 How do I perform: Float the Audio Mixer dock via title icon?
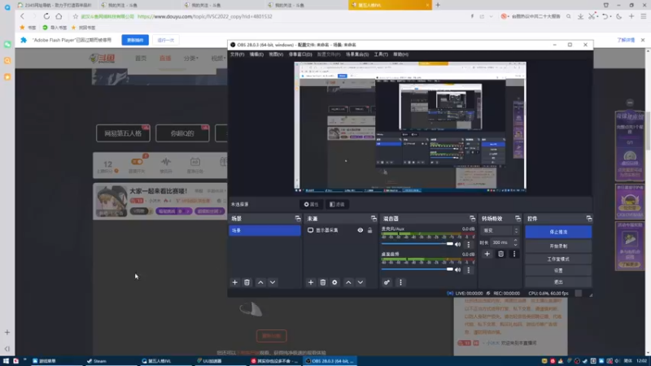[472, 218]
